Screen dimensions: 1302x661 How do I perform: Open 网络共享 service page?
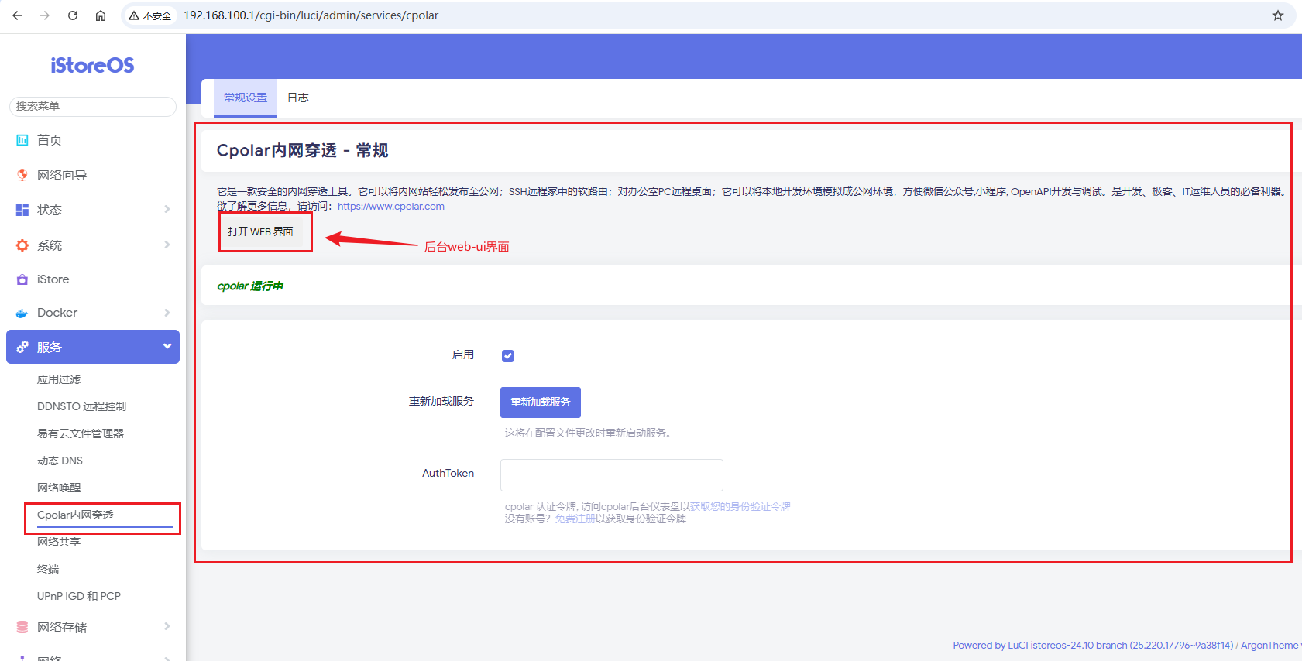(59, 542)
